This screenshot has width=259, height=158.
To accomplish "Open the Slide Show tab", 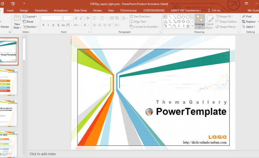I will point(80,10).
